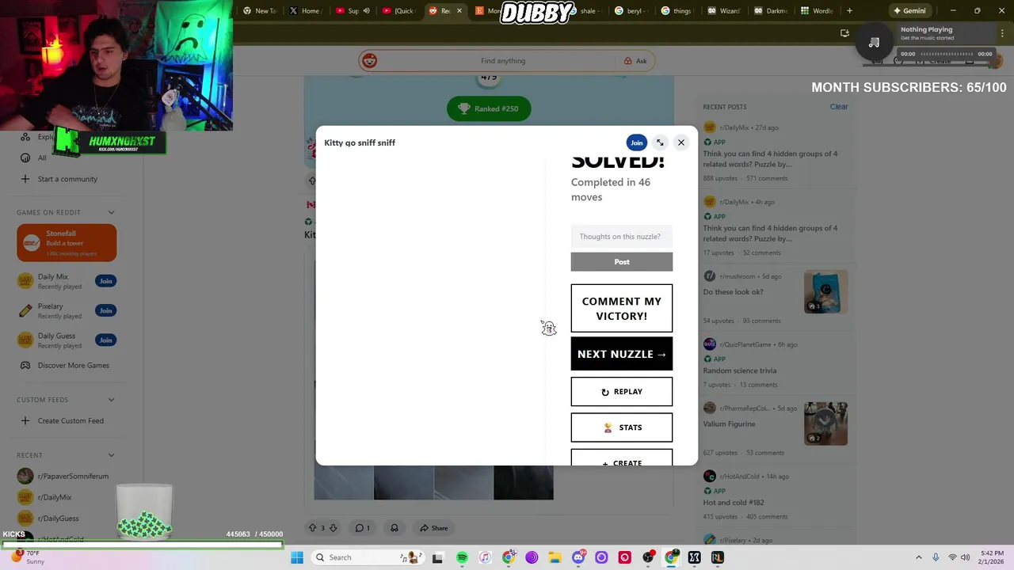Viewport: 1014px width, 570px height.
Task: Collapse the Custom Feeds section
Action: (x=111, y=400)
